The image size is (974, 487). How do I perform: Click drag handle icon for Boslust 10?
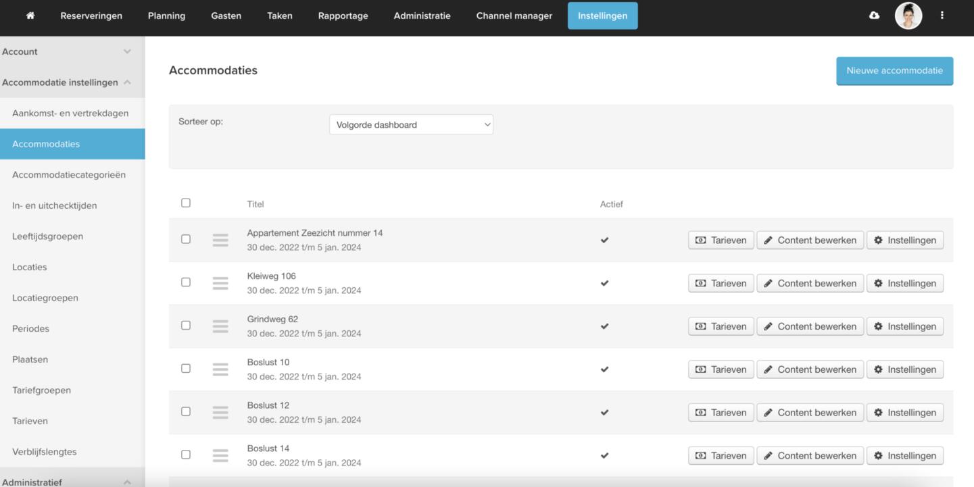(220, 369)
